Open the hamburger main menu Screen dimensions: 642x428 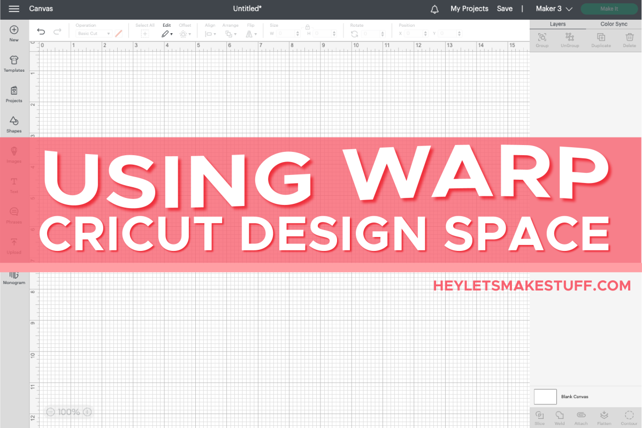tap(14, 9)
